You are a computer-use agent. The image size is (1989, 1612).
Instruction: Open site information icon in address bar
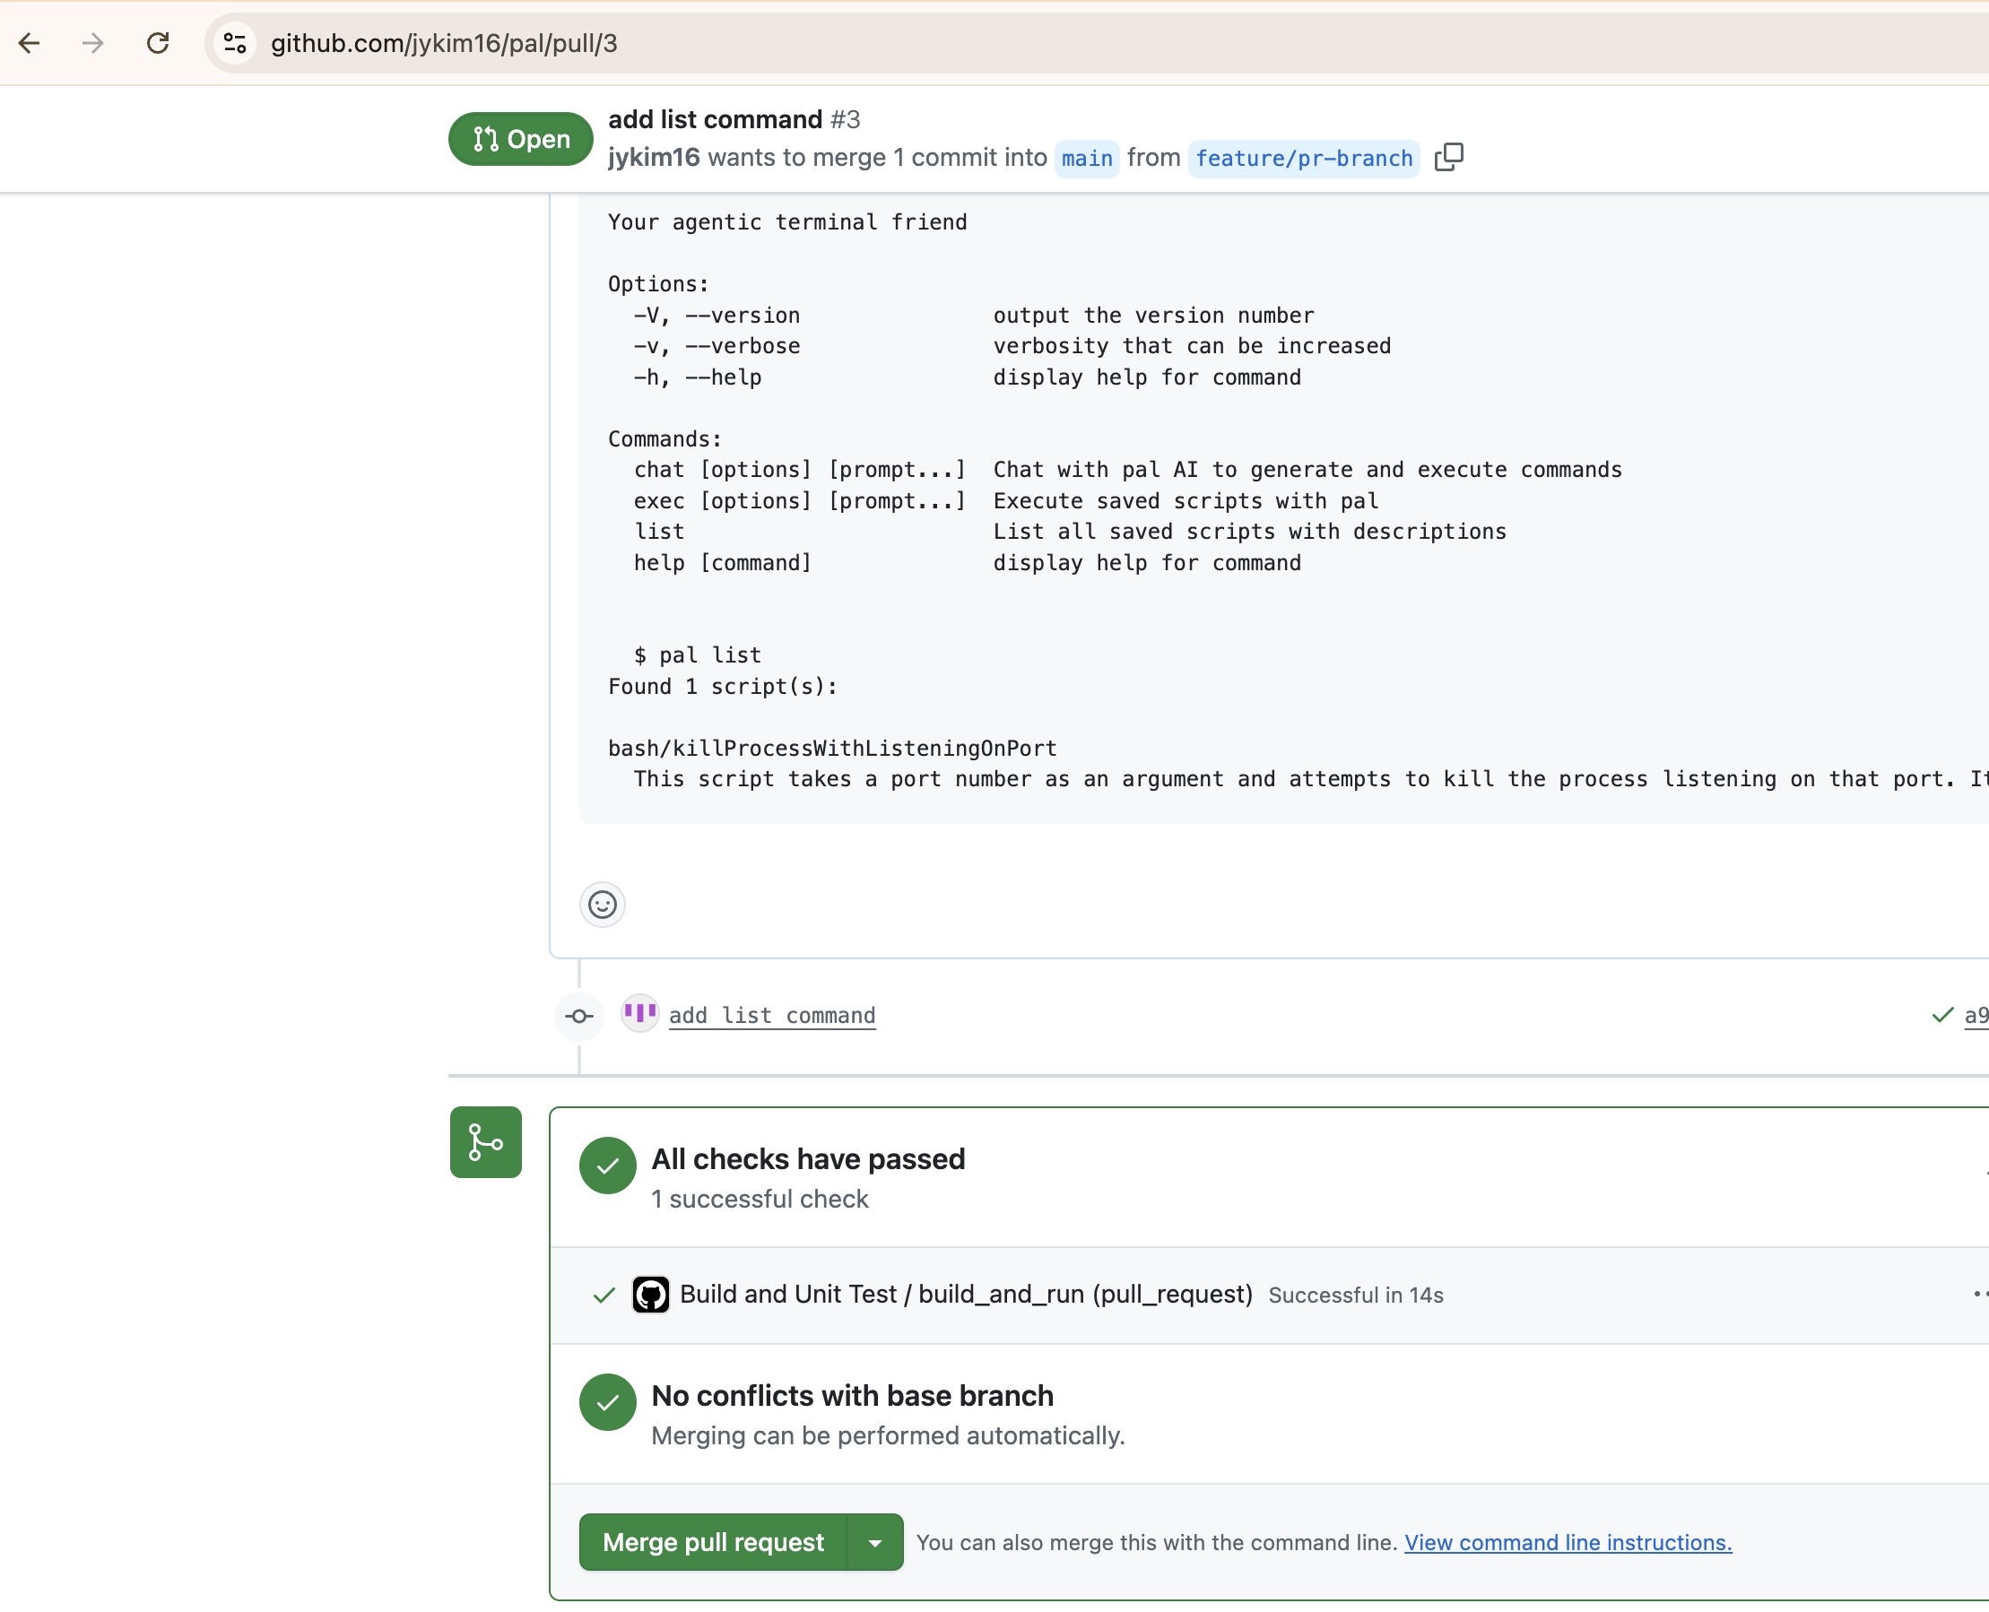(235, 43)
